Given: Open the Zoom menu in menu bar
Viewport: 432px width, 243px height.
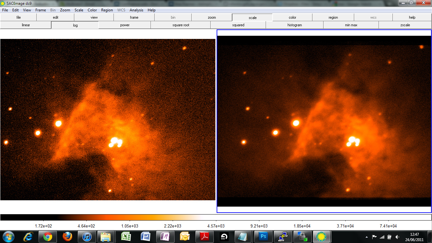Looking at the screenshot, I should pyautogui.click(x=65, y=10).
